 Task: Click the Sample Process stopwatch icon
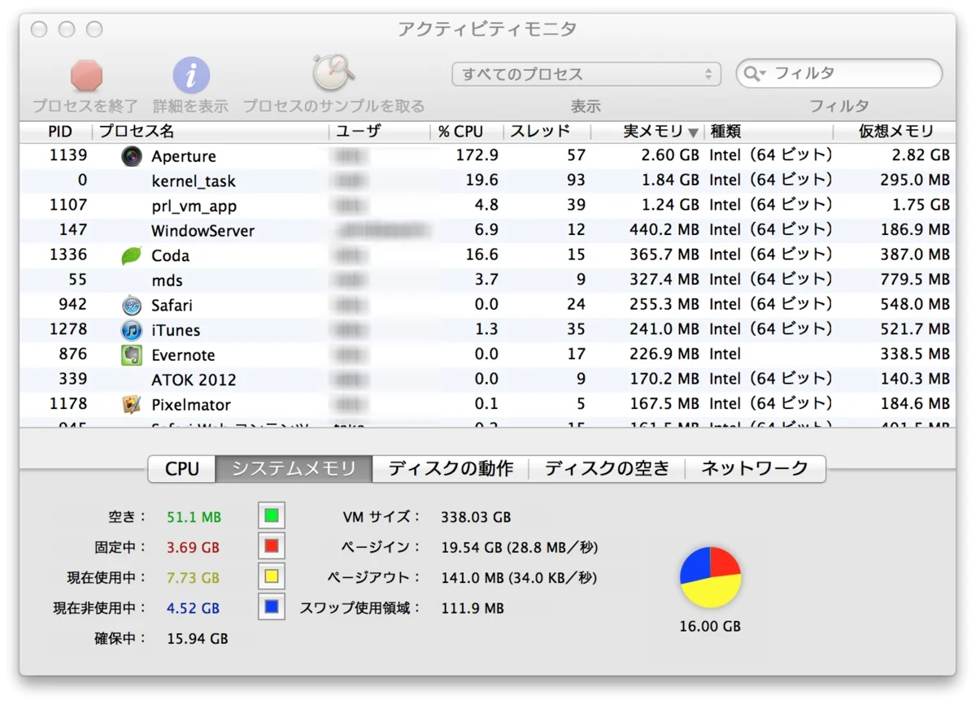coord(333,74)
